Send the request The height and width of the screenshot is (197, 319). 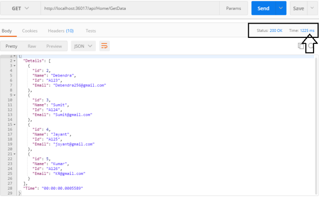click(x=264, y=8)
